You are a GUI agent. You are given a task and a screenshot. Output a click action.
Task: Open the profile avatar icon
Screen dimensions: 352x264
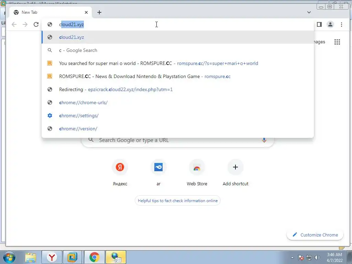click(x=330, y=24)
